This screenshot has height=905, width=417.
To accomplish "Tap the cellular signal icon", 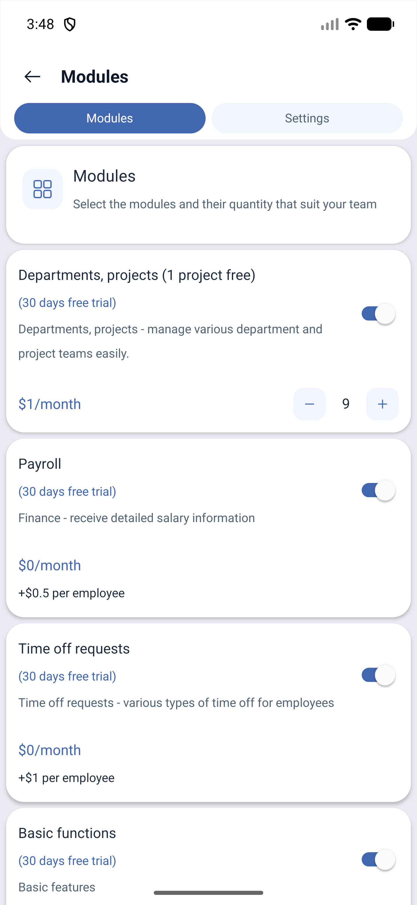I will tap(330, 24).
